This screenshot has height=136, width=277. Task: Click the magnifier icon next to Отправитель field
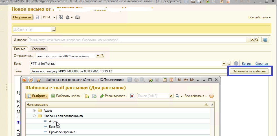102,55
